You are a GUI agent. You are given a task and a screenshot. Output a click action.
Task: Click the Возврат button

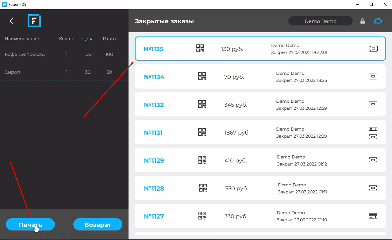[98, 225]
